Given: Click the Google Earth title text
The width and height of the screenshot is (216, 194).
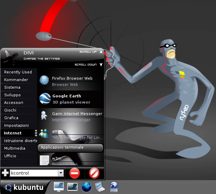Looking at the screenshot, I should point(67,96).
